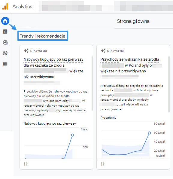
Task: Expand the Przychody card to fullscreen
Action: click(x=102, y=164)
